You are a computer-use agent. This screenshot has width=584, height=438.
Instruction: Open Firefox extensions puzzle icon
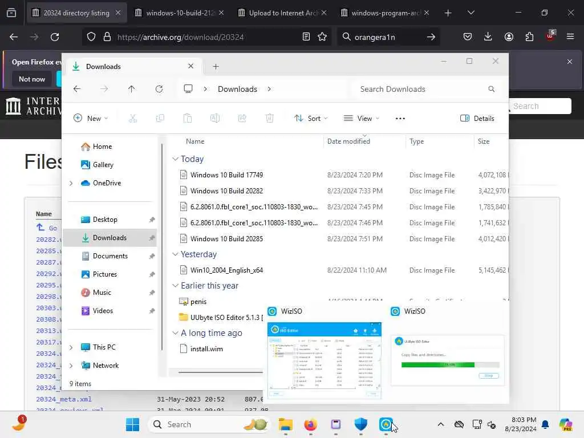[x=529, y=37]
